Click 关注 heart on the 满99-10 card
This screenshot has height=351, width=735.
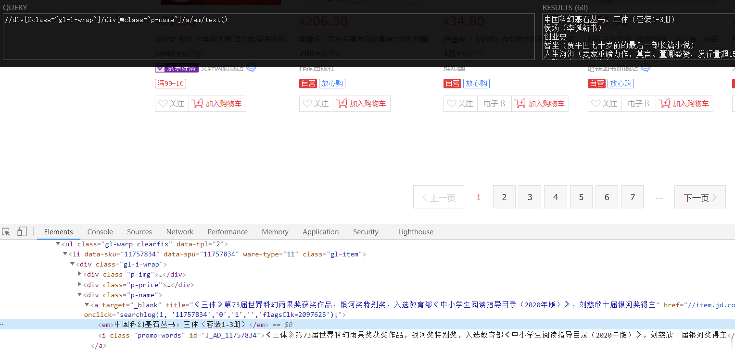coord(172,104)
